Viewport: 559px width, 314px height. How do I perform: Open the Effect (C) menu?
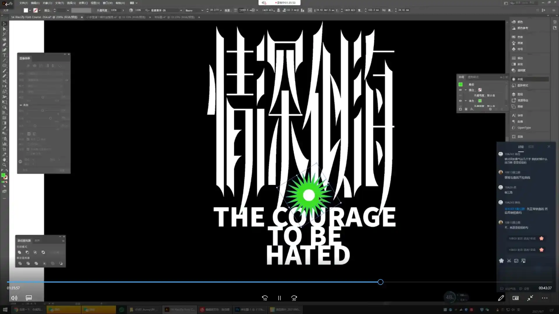[83, 3]
